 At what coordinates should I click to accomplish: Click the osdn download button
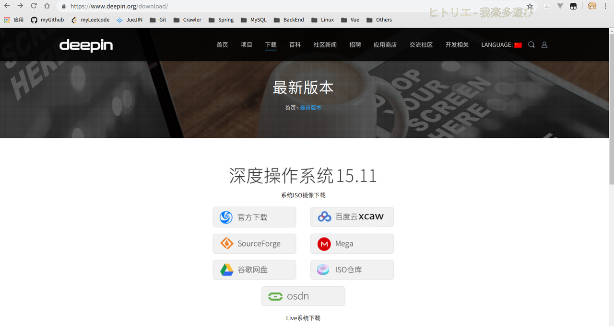(303, 296)
